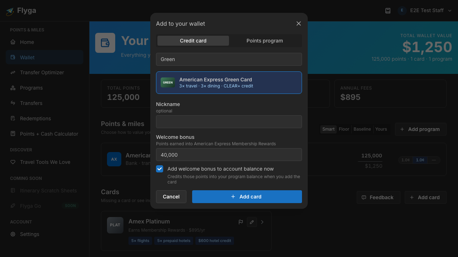Click the flag icon on Amex Platinum
This screenshot has width=458, height=257.
241,222
